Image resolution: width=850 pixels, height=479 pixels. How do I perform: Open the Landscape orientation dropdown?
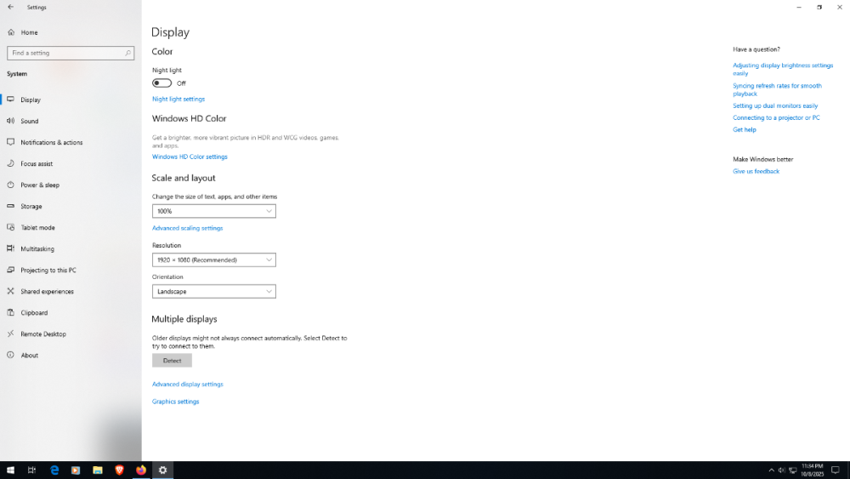[213, 291]
